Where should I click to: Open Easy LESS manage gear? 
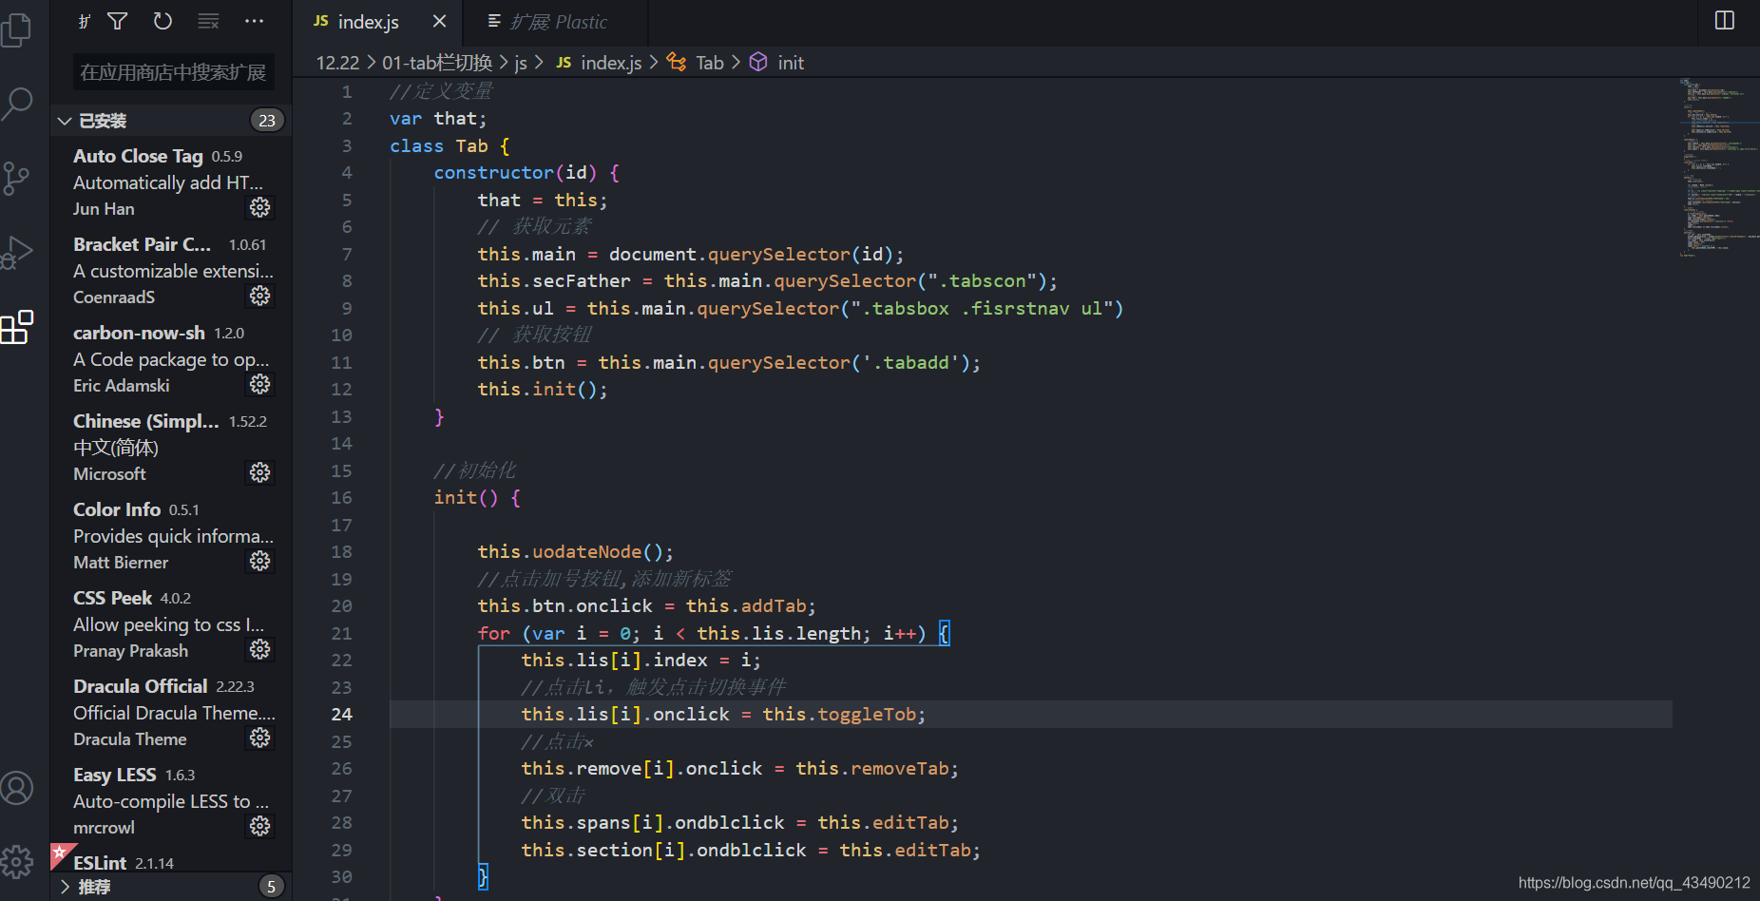click(259, 827)
